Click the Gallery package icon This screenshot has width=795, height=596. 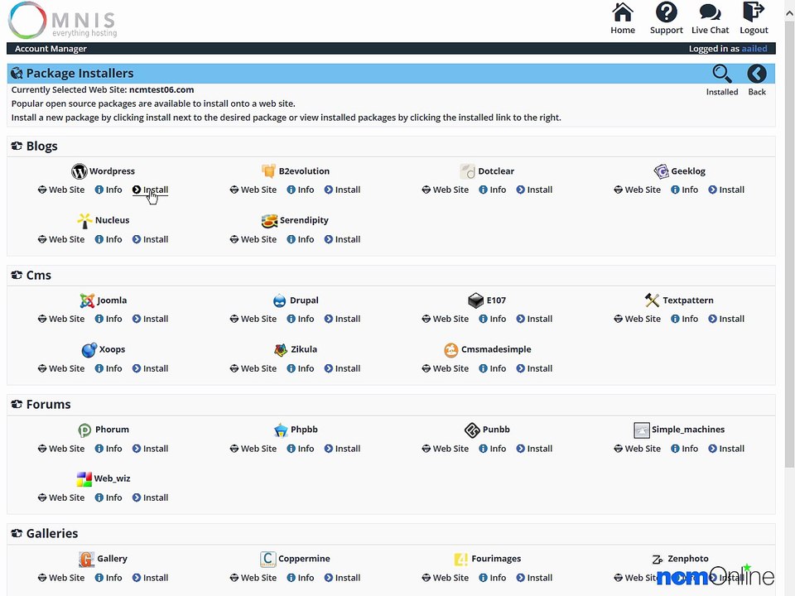[87, 559]
